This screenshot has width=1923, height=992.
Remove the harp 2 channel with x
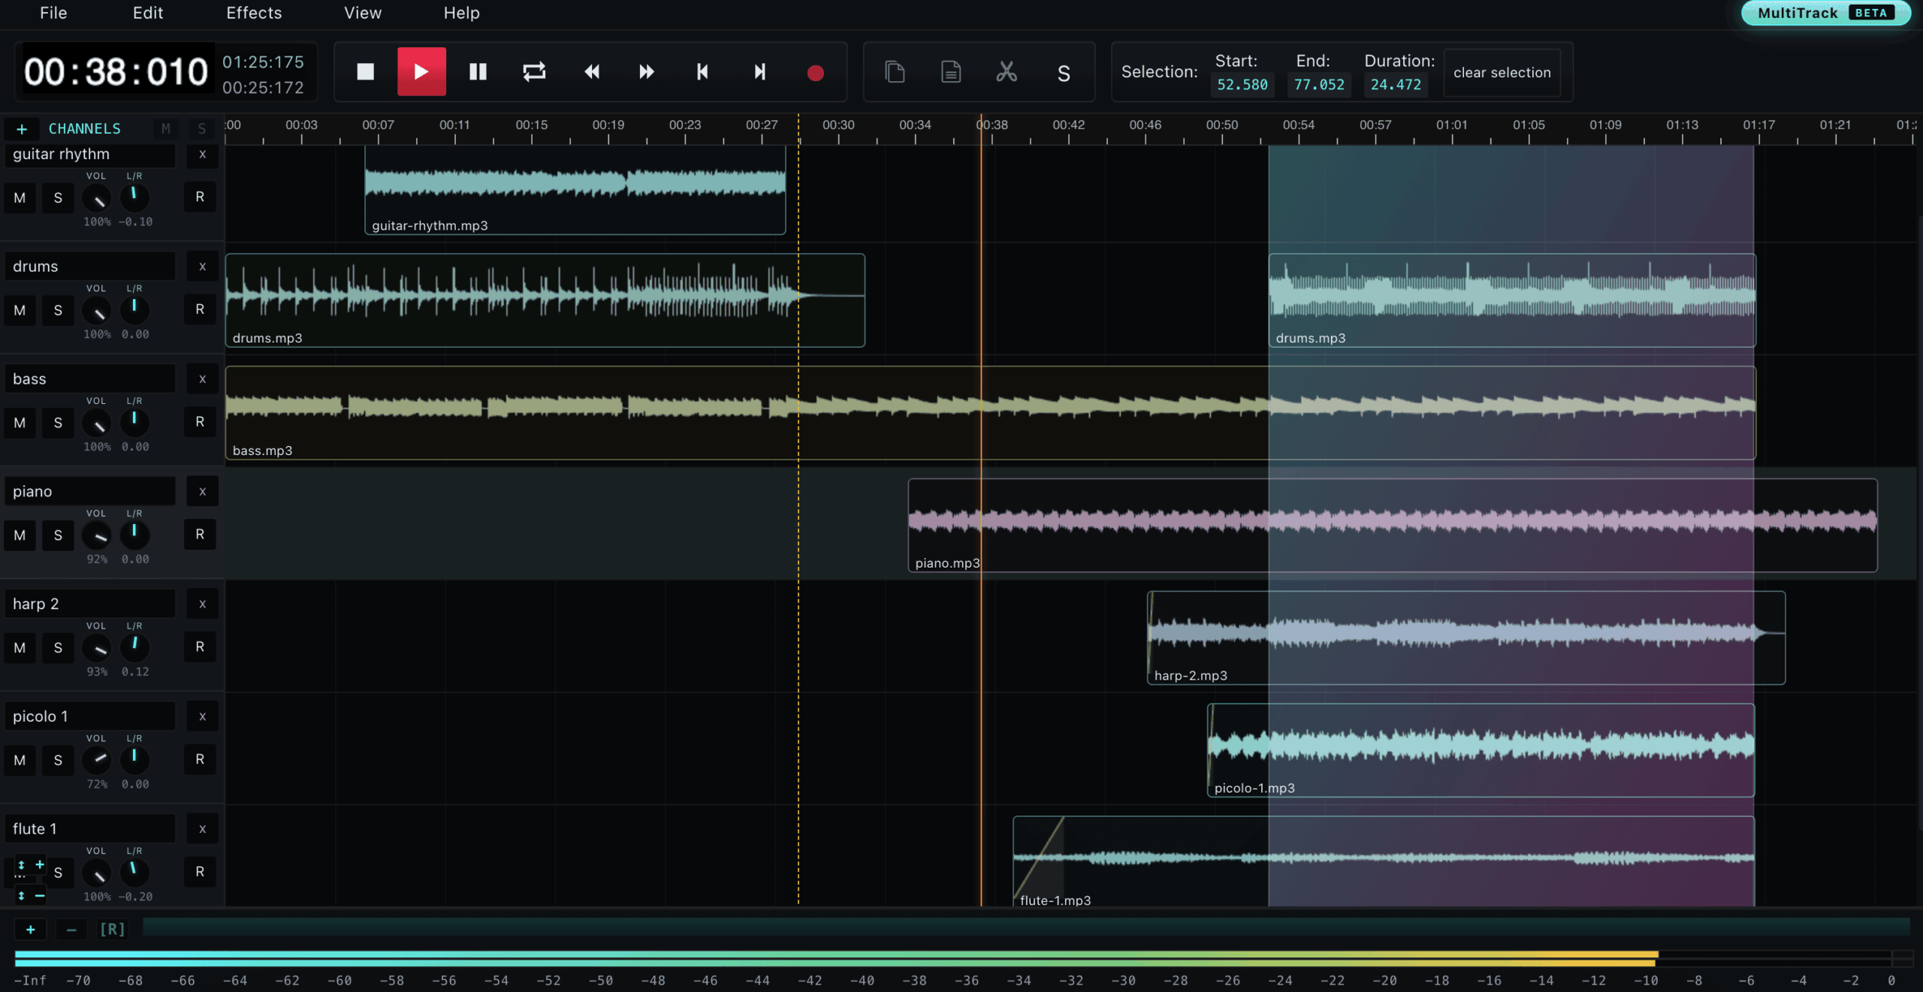pos(202,605)
